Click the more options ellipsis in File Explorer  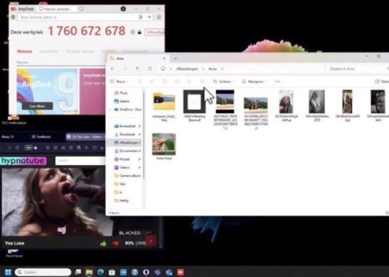[x=278, y=81]
